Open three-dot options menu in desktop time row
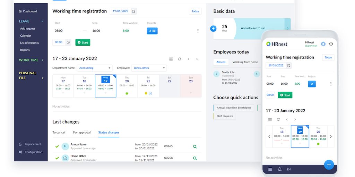Image resolution: width=355 pixels, height=177 pixels. coord(198,31)
